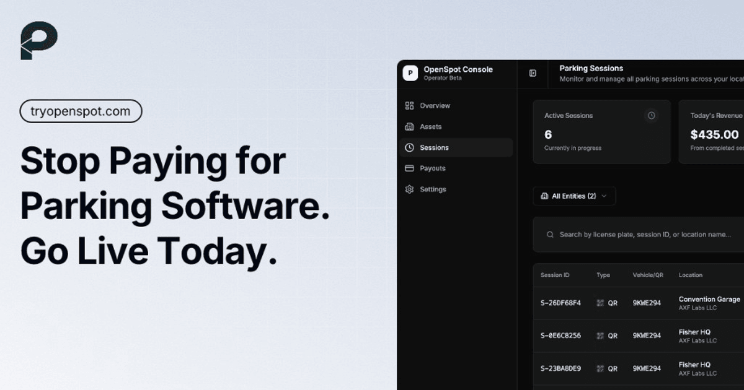Click plate 9KWE294 in the S-26DF68F4 row

(x=647, y=303)
